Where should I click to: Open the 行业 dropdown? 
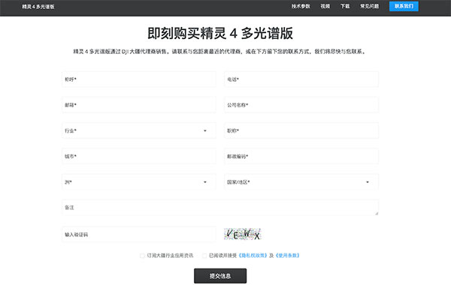[139, 130]
